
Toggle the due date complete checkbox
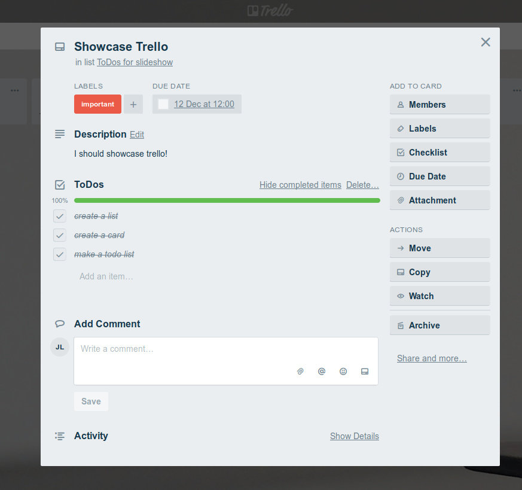163,104
